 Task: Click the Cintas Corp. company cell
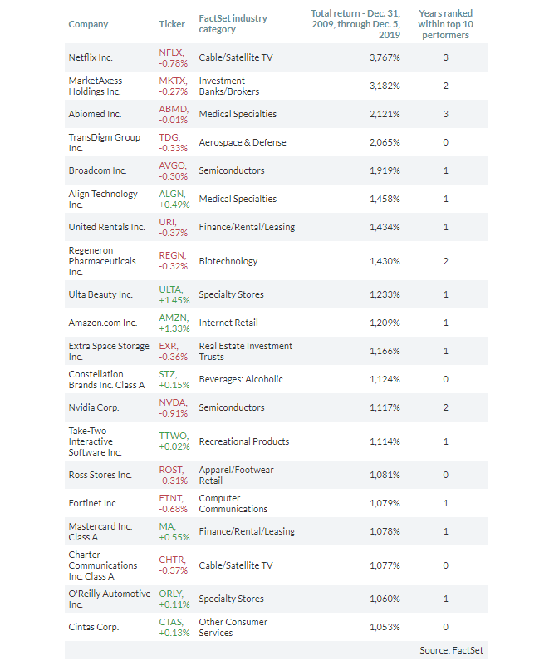coord(92,627)
